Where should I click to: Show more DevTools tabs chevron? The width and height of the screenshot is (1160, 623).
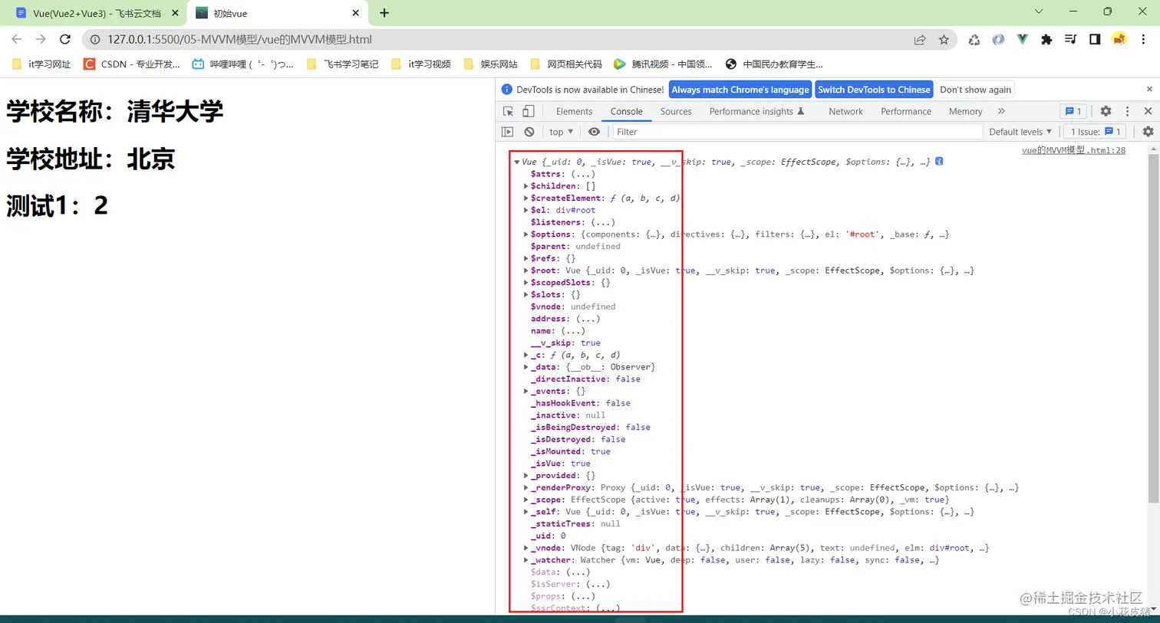click(x=1001, y=111)
